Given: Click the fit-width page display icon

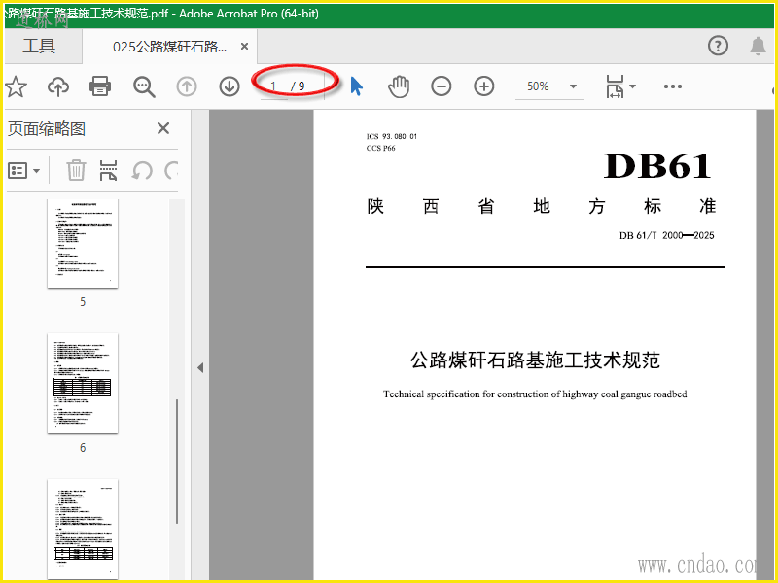Looking at the screenshot, I should [x=615, y=86].
